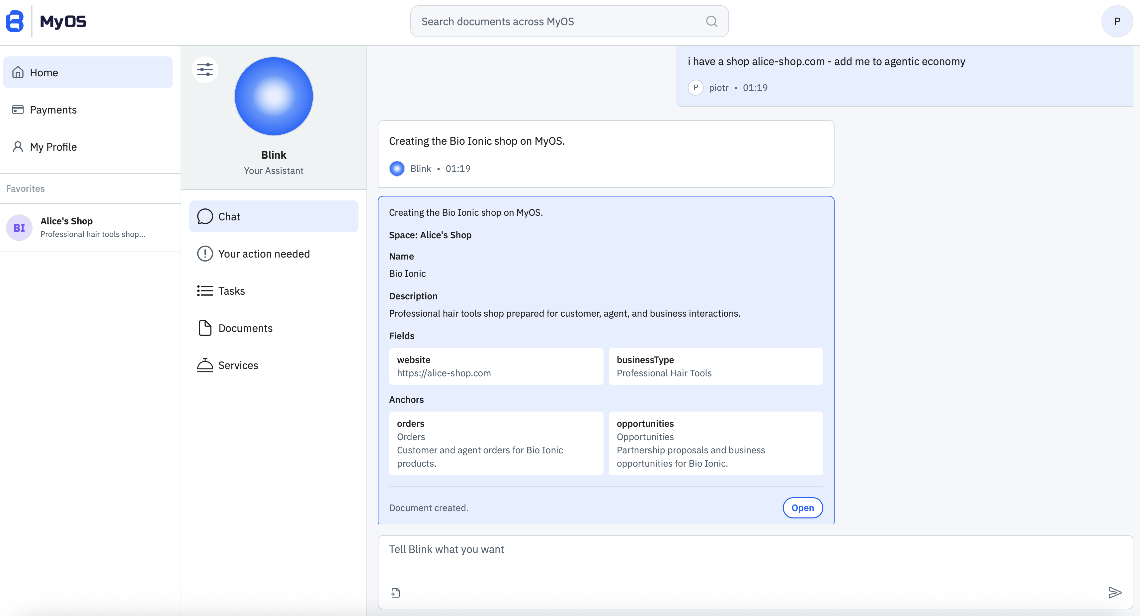1140x616 pixels.
Task: Open the Home sidebar item
Action: tap(88, 72)
